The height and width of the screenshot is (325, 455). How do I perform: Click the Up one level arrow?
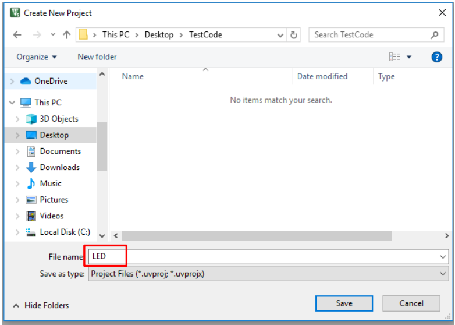pos(66,35)
